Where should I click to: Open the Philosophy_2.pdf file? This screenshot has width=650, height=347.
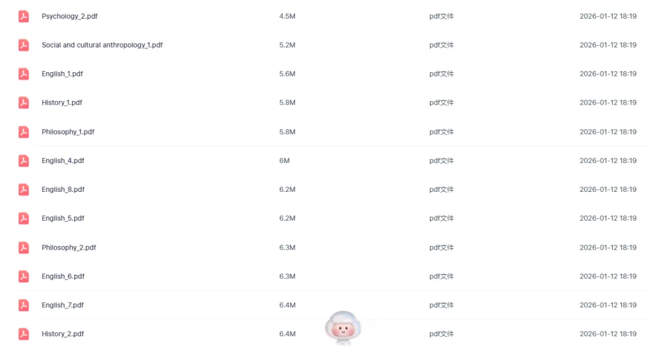pos(69,247)
